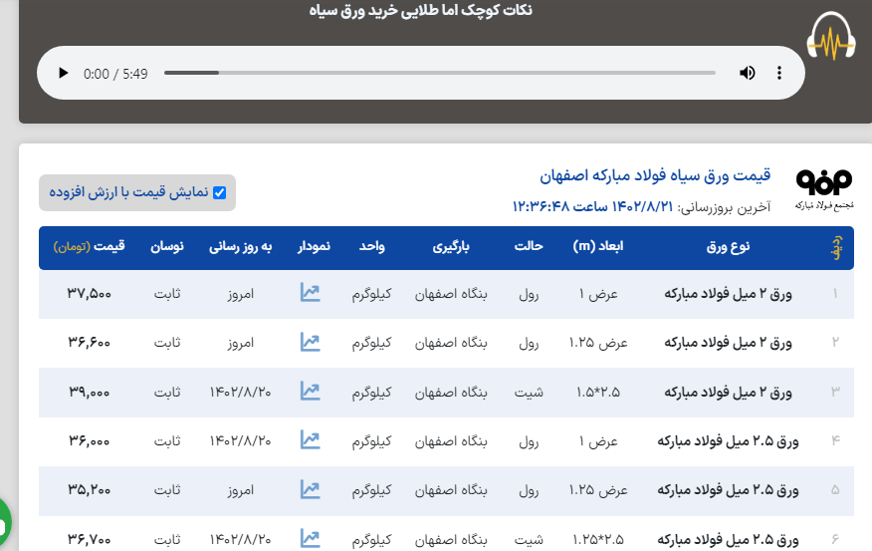Mute the audio player volume

pyautogui.click(x=748, y=73)
